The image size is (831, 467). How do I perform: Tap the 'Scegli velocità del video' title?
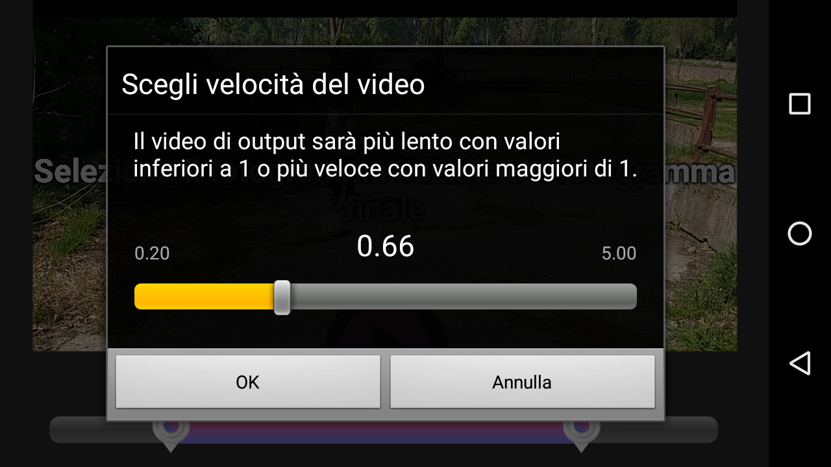coord(273,84)
